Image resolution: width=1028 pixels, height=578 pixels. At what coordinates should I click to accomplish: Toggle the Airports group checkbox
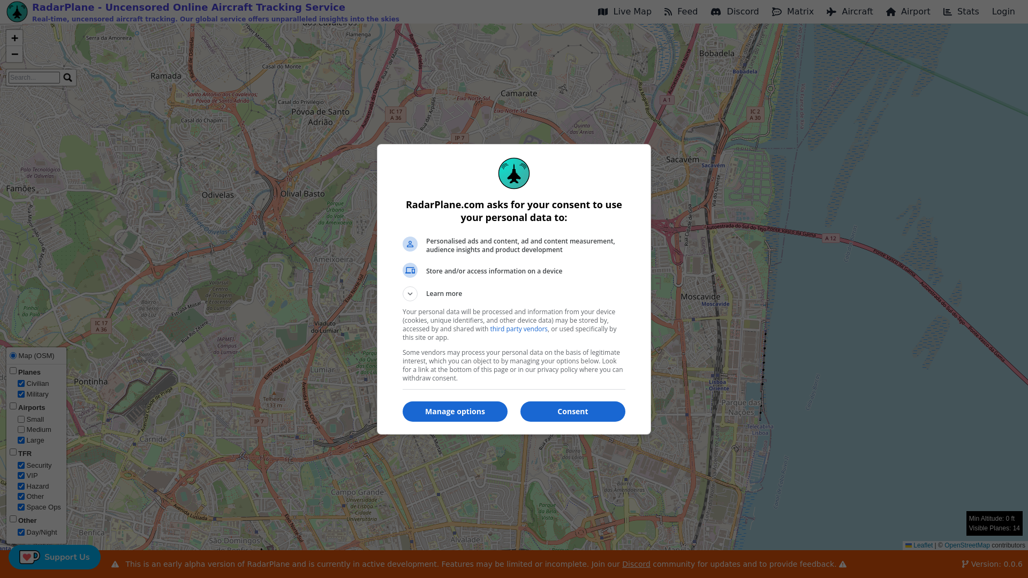13,406
